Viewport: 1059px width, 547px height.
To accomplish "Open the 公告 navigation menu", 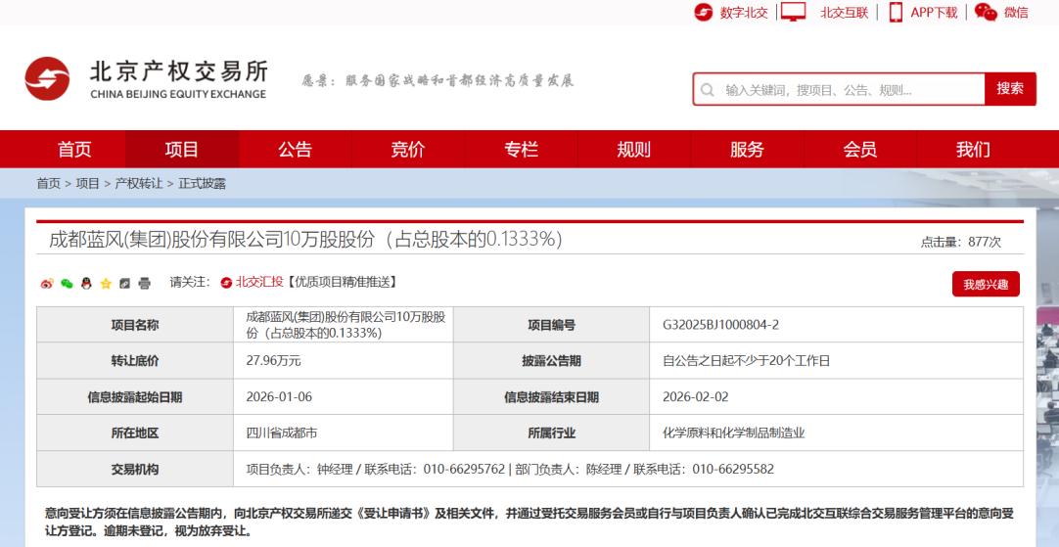I will coord(295,150).
